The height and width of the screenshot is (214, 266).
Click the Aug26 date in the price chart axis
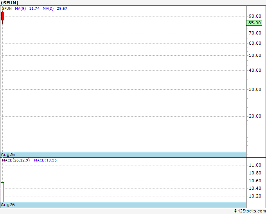[x=8, y=154]
